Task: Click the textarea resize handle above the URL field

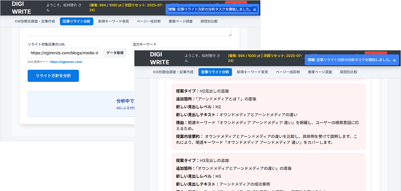Action: point(230,34)
